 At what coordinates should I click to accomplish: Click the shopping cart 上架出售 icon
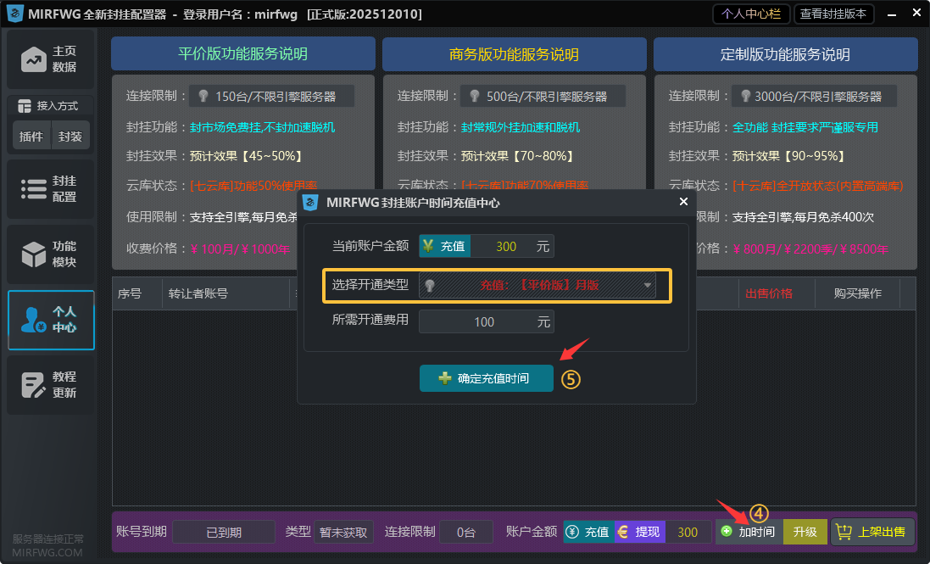coord(844,532)
